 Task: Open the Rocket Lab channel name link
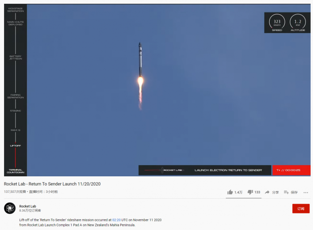click(28, 206)
